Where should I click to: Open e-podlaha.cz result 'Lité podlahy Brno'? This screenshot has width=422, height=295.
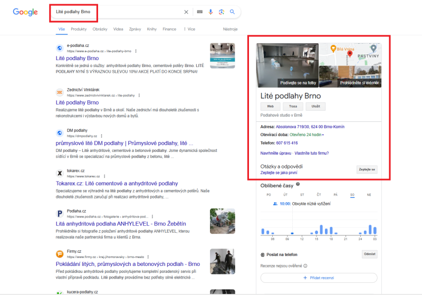coord(77,58)
